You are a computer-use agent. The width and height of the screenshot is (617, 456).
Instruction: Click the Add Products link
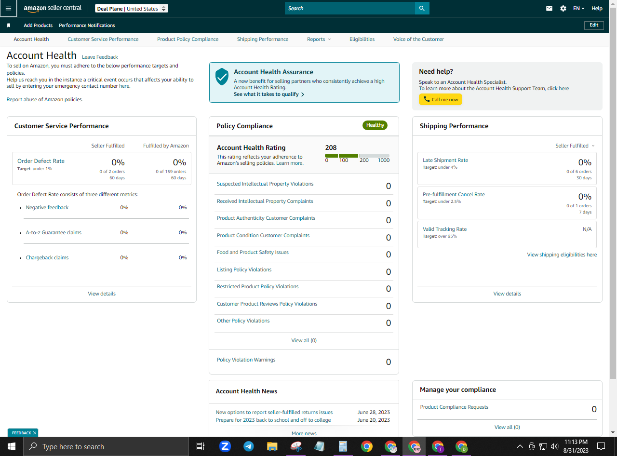38,25
